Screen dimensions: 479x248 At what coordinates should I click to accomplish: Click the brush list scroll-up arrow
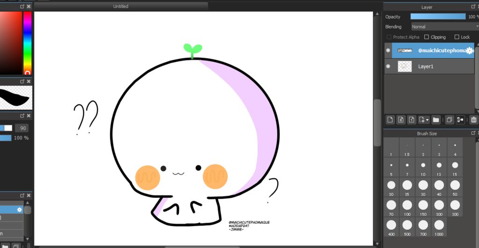pos(28,202)
